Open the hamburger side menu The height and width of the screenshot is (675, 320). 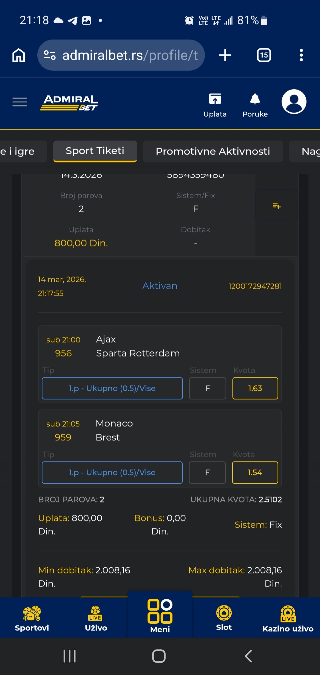point(20,102)
